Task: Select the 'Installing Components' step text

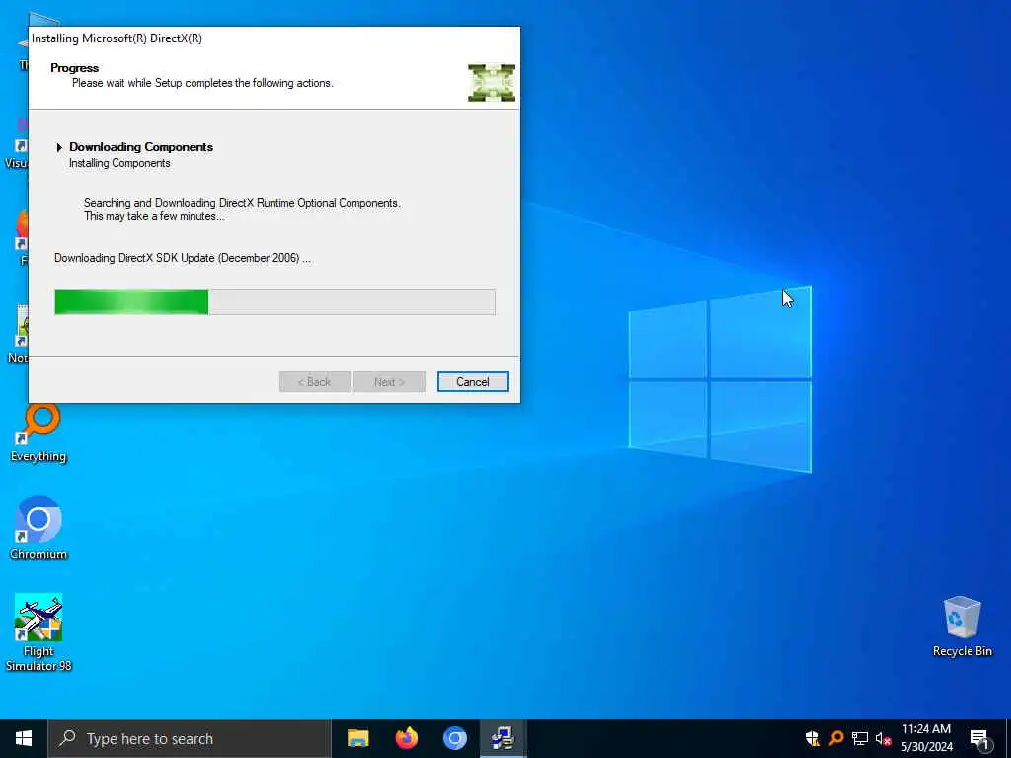Action: pyautogui.click(x=119, y=163)
